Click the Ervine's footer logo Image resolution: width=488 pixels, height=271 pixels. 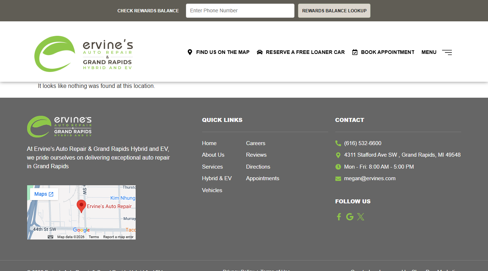[59, 127]
